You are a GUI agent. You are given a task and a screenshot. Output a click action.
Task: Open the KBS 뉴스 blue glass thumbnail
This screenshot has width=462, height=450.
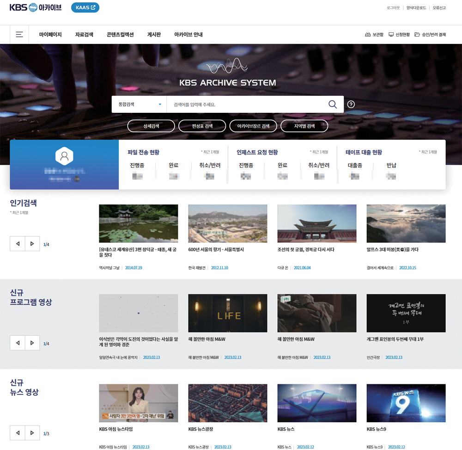(x=317, y=403)
